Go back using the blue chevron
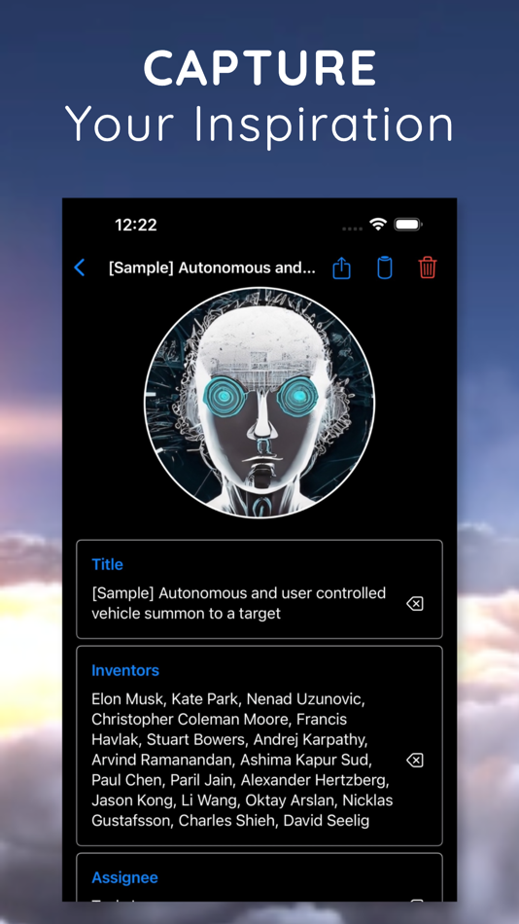 pyautogui.click(x=80, y=267)
